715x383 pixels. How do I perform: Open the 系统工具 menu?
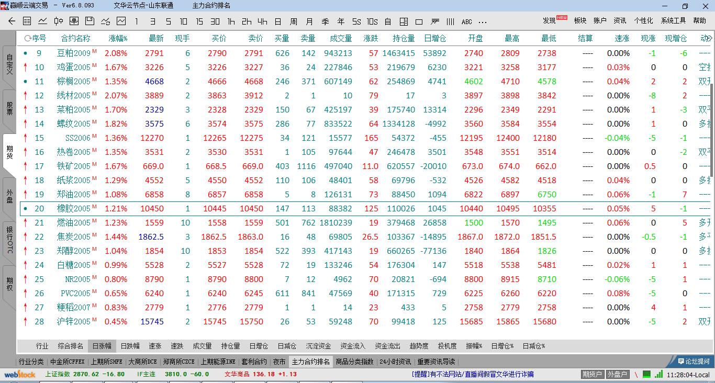[x=673, y=20]
